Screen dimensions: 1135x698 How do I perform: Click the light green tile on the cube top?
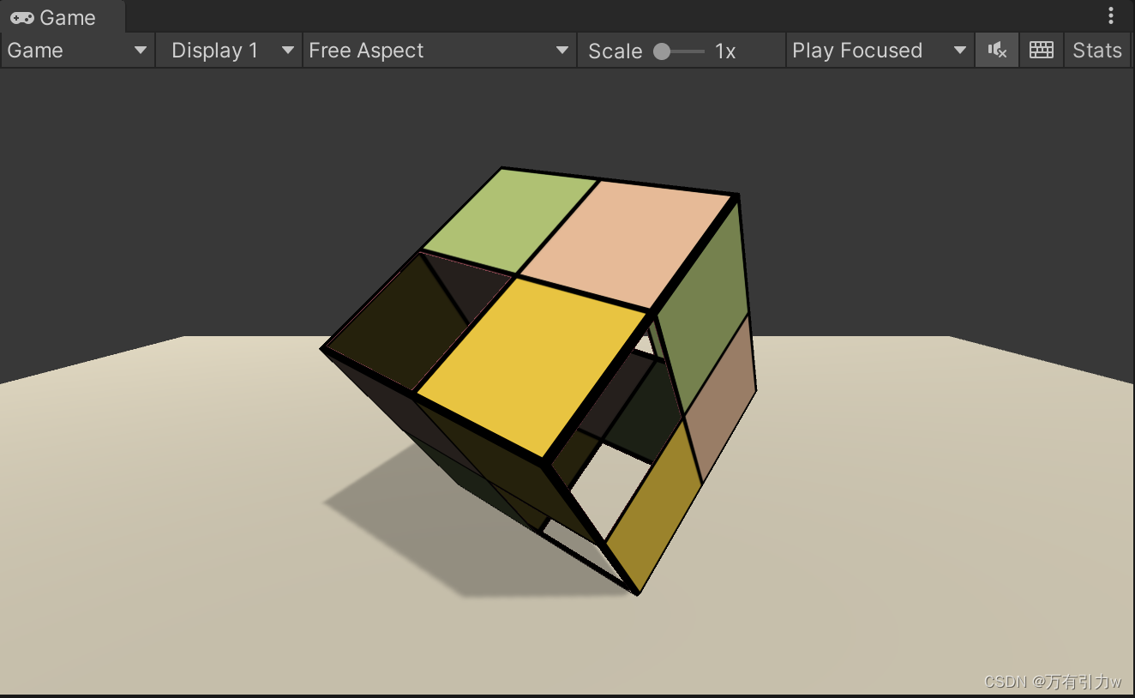pyautogui.click(x=510, y=220)
